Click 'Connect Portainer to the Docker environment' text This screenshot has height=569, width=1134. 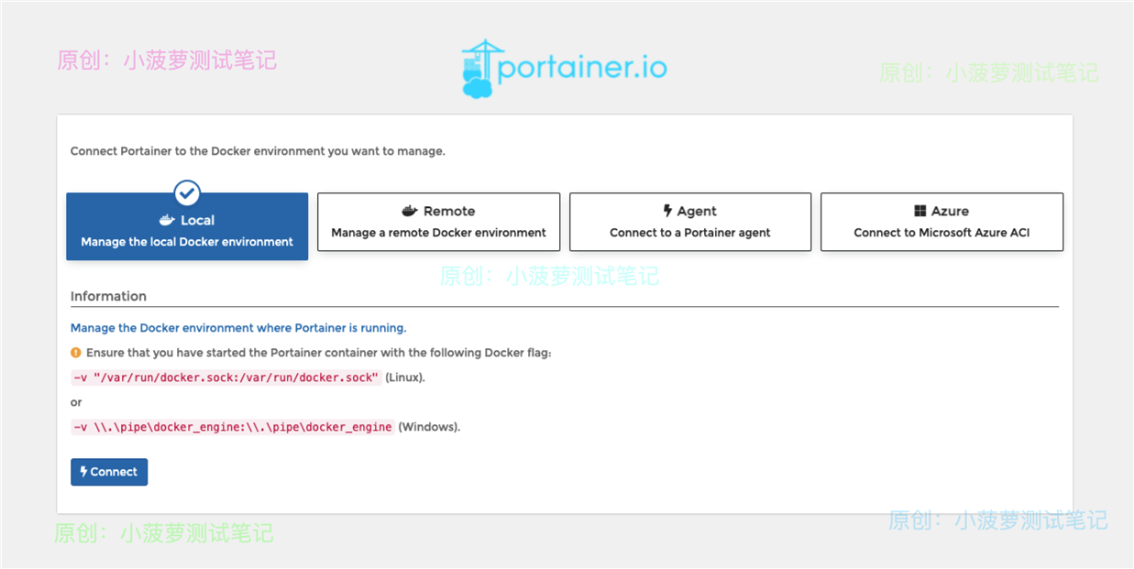pos(258,151)
